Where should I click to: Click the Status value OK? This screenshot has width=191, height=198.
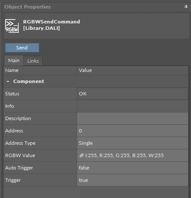pos(133,94)
